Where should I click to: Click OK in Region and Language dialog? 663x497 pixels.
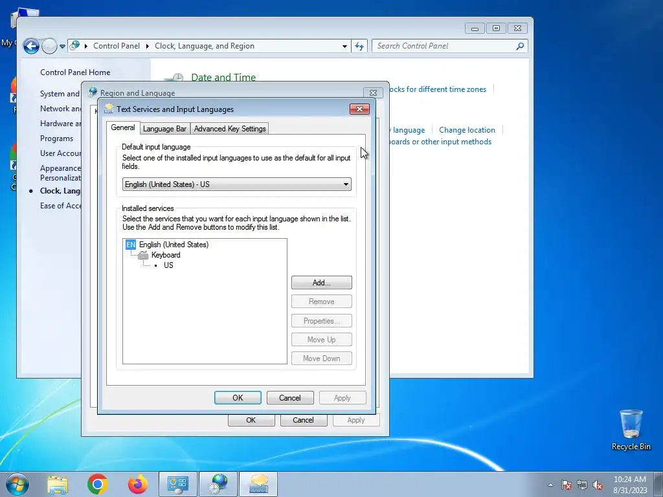coord(251,420)
